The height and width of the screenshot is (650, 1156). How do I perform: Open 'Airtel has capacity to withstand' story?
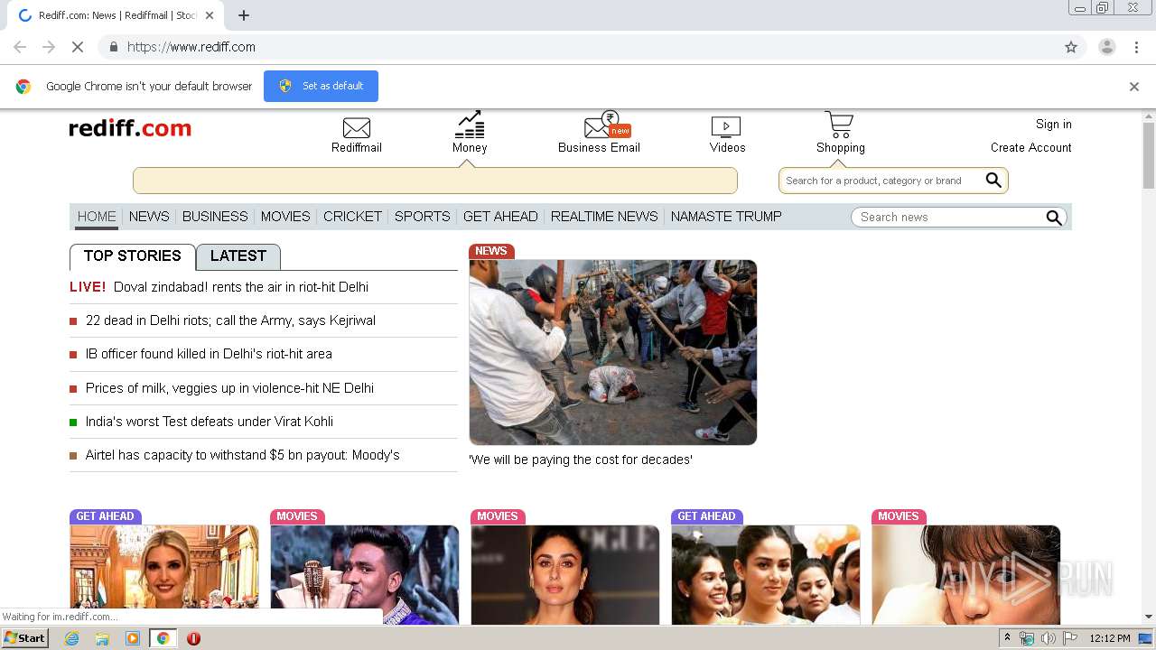click(x=242, y=455)
